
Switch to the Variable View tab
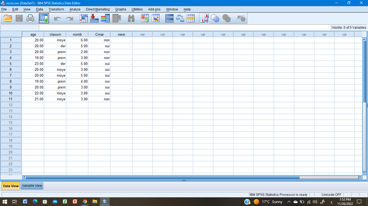point(32,186)
